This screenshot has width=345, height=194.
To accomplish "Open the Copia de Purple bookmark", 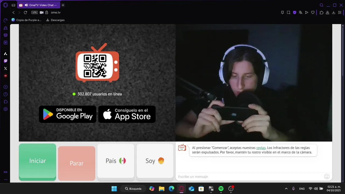I will pyautogui.click(x=26, y=20).
